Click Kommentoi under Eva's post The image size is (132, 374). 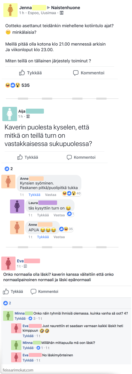(x=44, y=292)
